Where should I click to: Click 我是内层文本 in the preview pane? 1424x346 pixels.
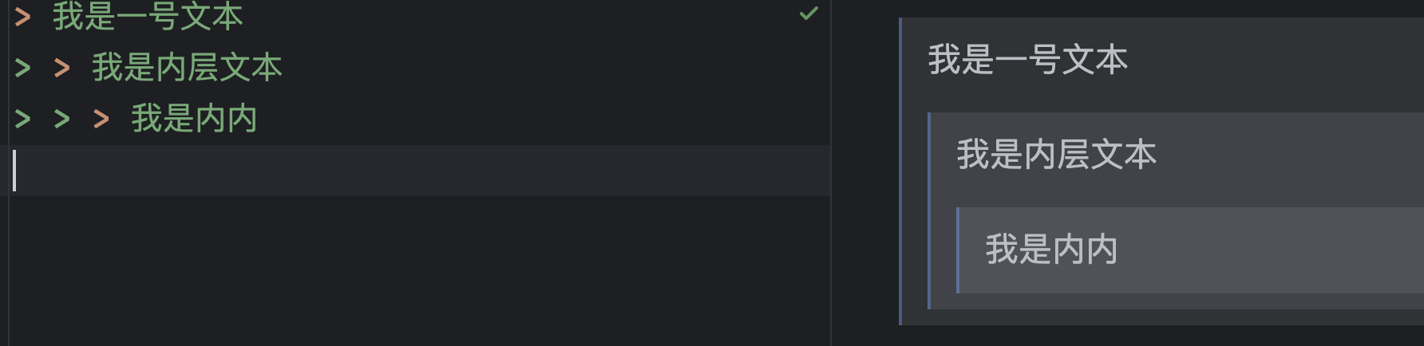(x=1057, y=155)
